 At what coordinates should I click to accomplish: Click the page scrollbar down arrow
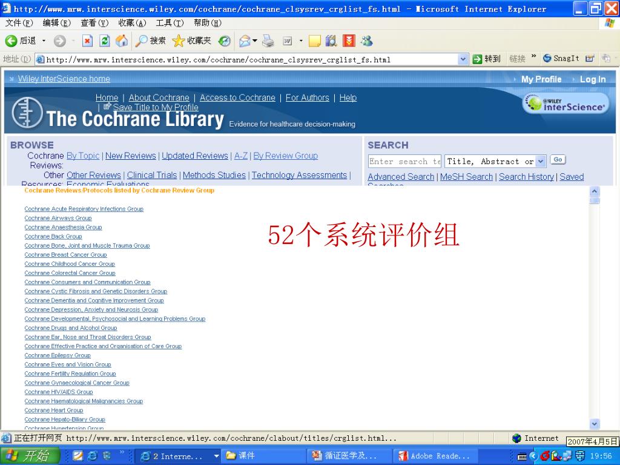tap(595, 424)
